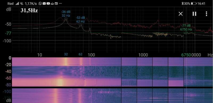Tap the blue 62 frequency axis label
Viewport: 213px width, 103px height.
click(x=80, y=54)
